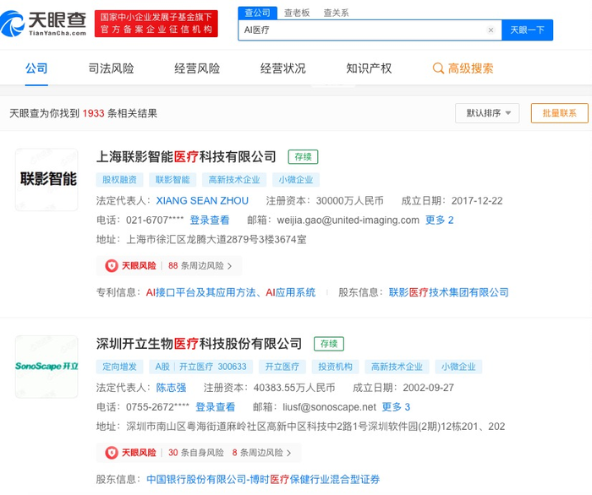This screenshot has height=495, width=592.
Task: Expand 8 条周边风险 chevron
Action: click(x=289, y=453)
